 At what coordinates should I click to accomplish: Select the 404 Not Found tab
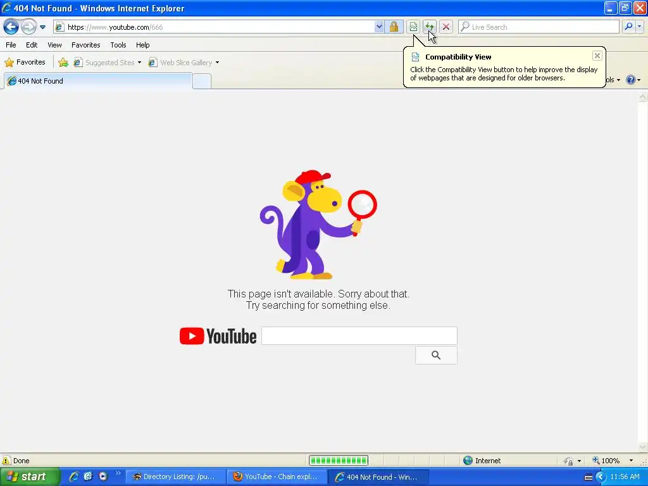point(98,81)
